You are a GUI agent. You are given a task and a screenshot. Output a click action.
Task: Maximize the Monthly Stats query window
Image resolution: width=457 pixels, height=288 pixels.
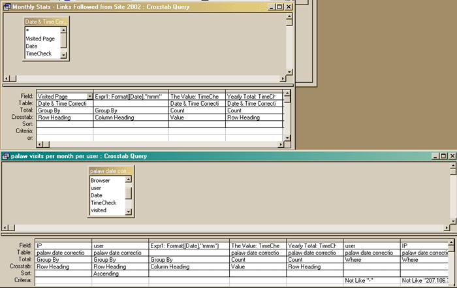coord(279,6)
